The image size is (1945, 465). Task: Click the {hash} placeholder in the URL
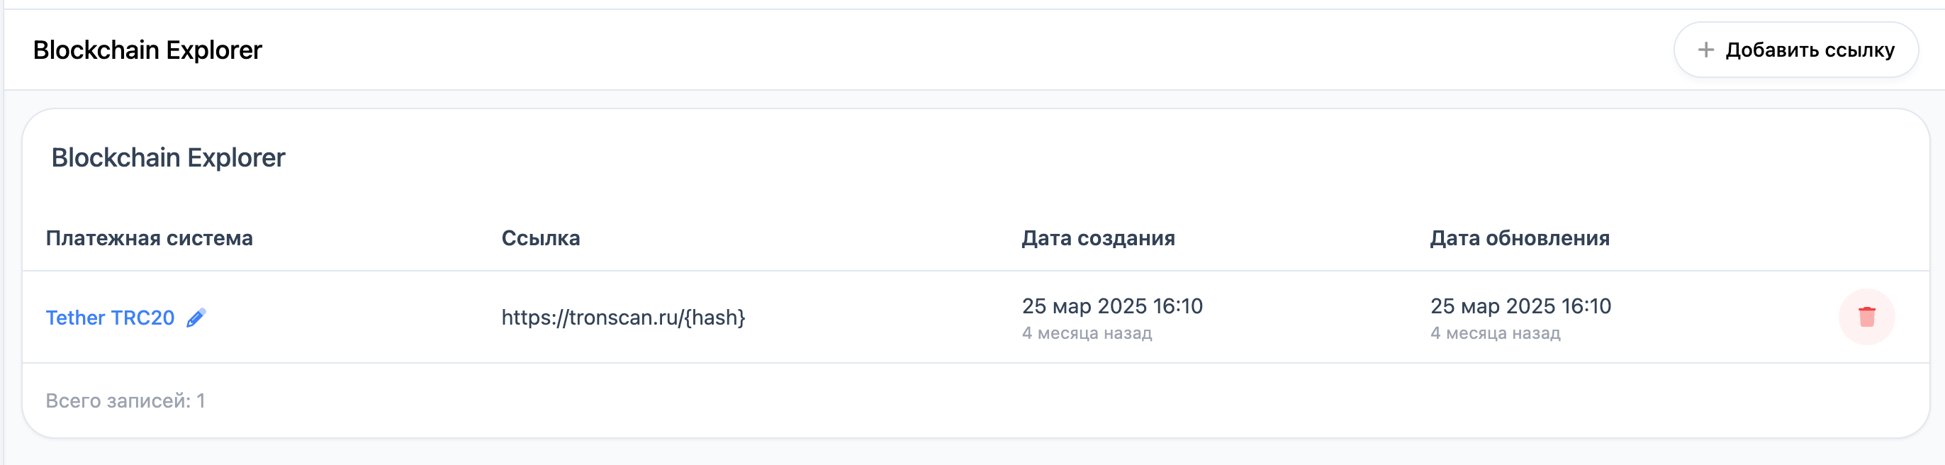point(715,318)
